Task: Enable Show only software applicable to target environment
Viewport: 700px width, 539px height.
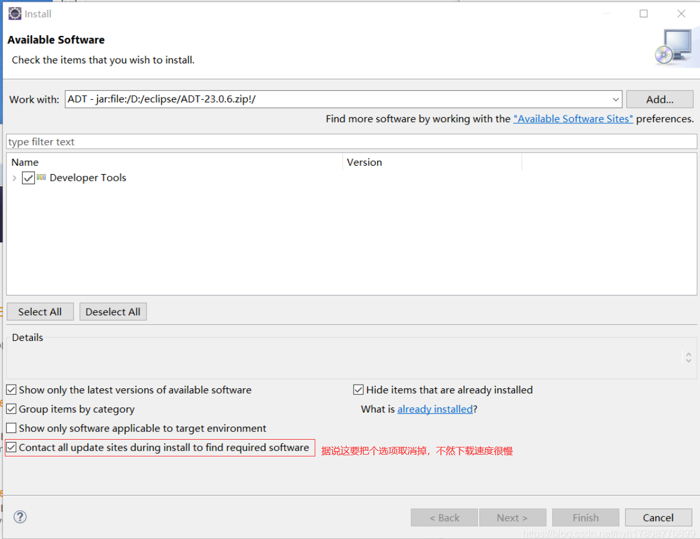Action: coord(11,428)
